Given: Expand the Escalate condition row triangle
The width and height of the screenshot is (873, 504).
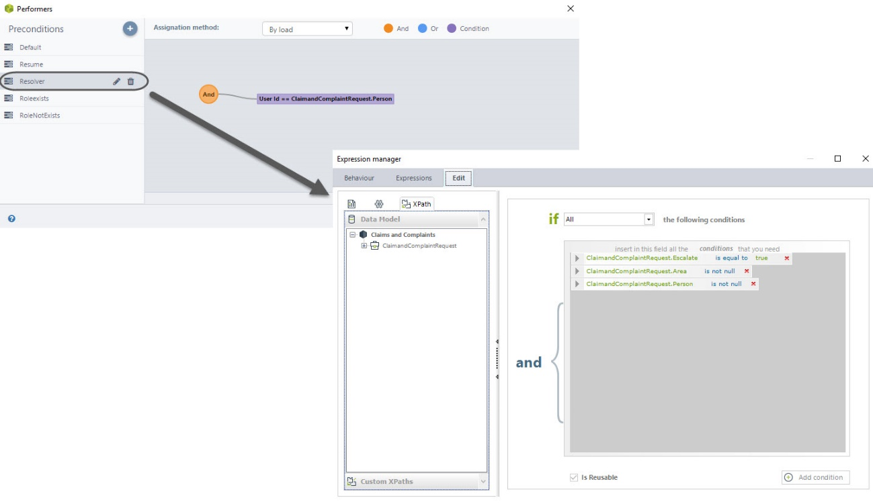Looking at the screenshot, I should click(577, 258).
